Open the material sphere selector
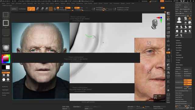The width and height of the screenshot is (195, 110). pyautogui.click(x=6, y=49)
